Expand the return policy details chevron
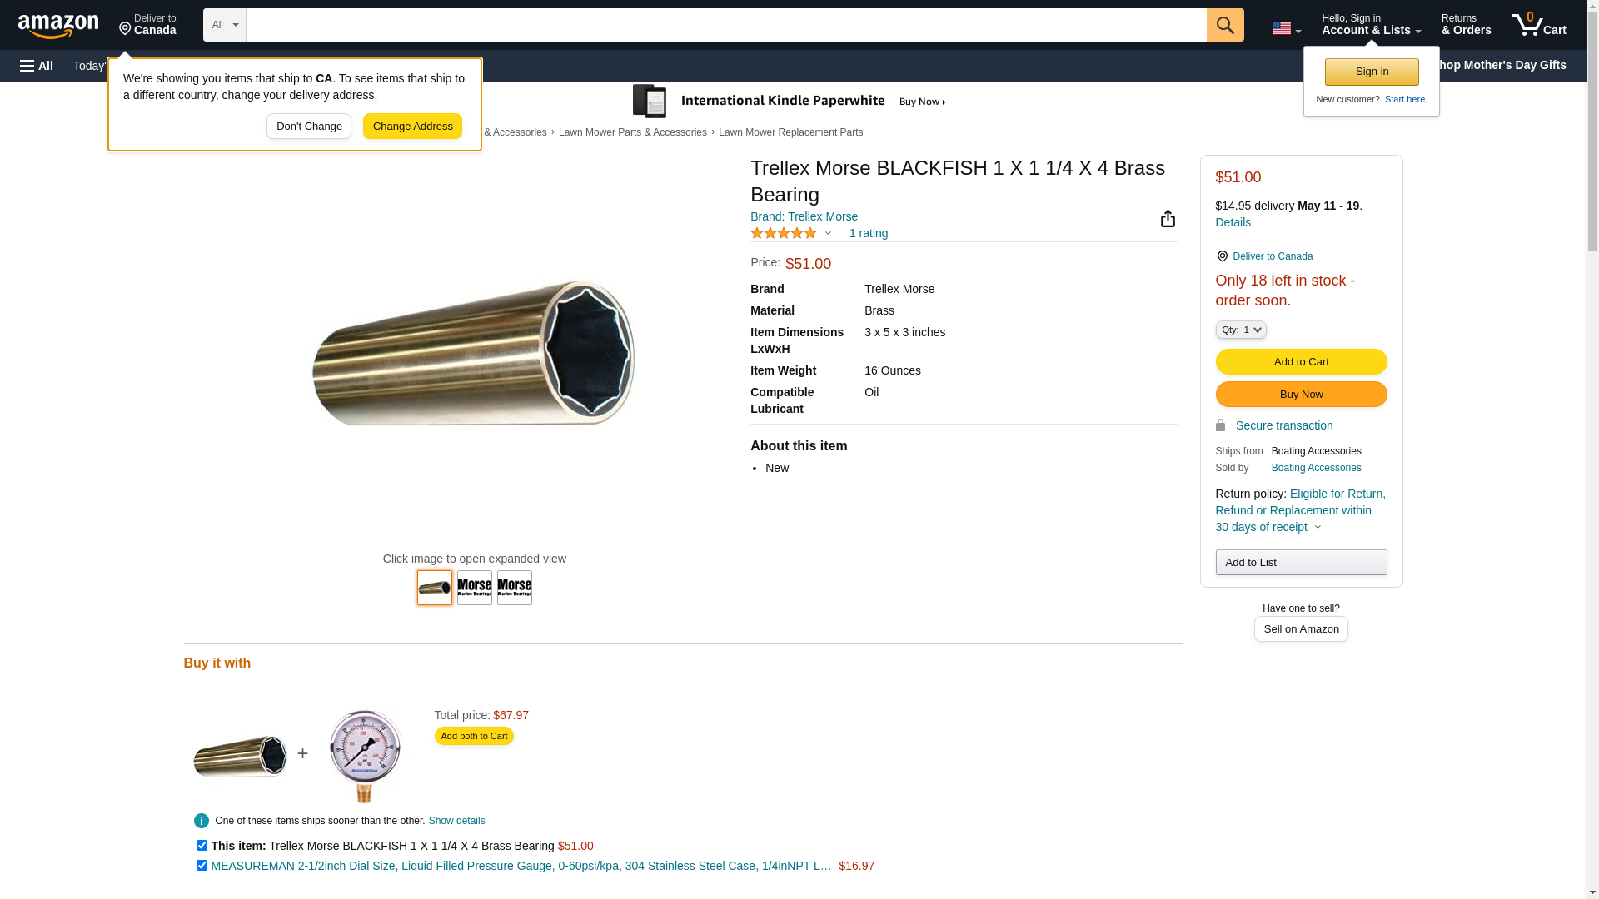1599x899 pixels. tap(1318, 527)
